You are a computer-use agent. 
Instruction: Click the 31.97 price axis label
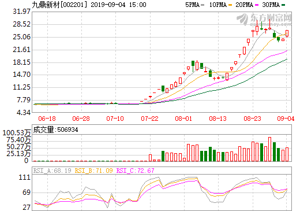click(x=21, y=12)
